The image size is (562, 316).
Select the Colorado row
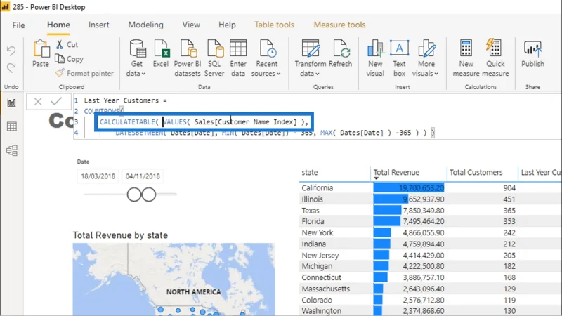coord(430,301)
